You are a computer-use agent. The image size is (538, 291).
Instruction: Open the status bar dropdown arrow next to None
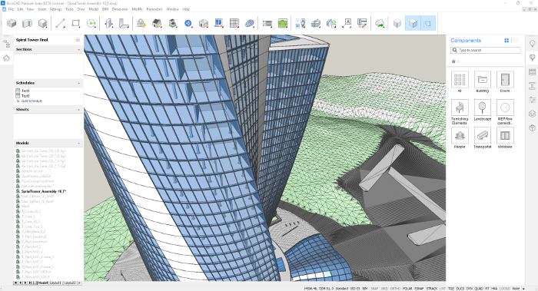523,289
